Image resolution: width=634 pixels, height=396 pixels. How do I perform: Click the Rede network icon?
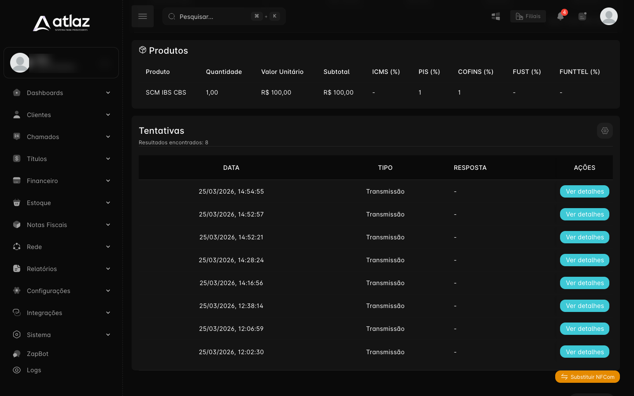pyautogui.click(x=17, y=246)
